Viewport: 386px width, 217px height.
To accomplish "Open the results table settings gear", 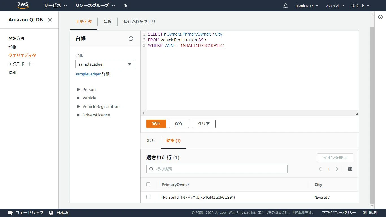I will (350, 169).
